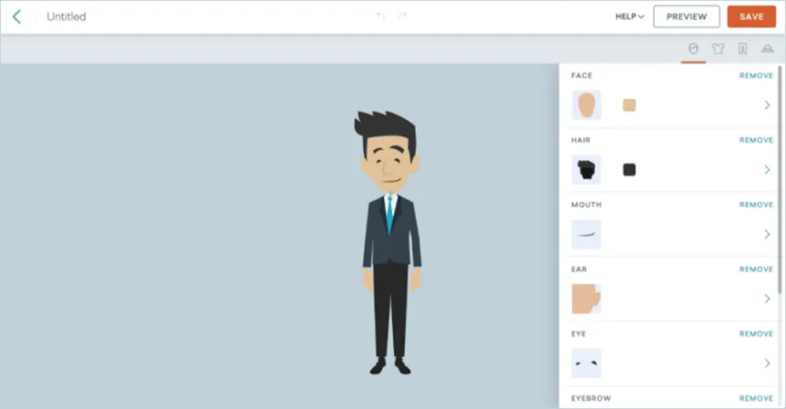Expand the Mouth options chevron
Screen dimensions: 786x409
(768, 234)
